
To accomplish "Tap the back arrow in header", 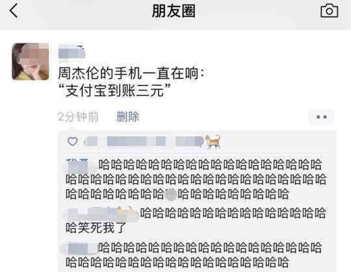I will (x=14, y=11).
